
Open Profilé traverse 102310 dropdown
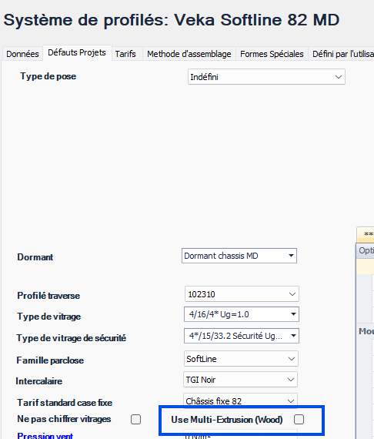click(242, 294)
